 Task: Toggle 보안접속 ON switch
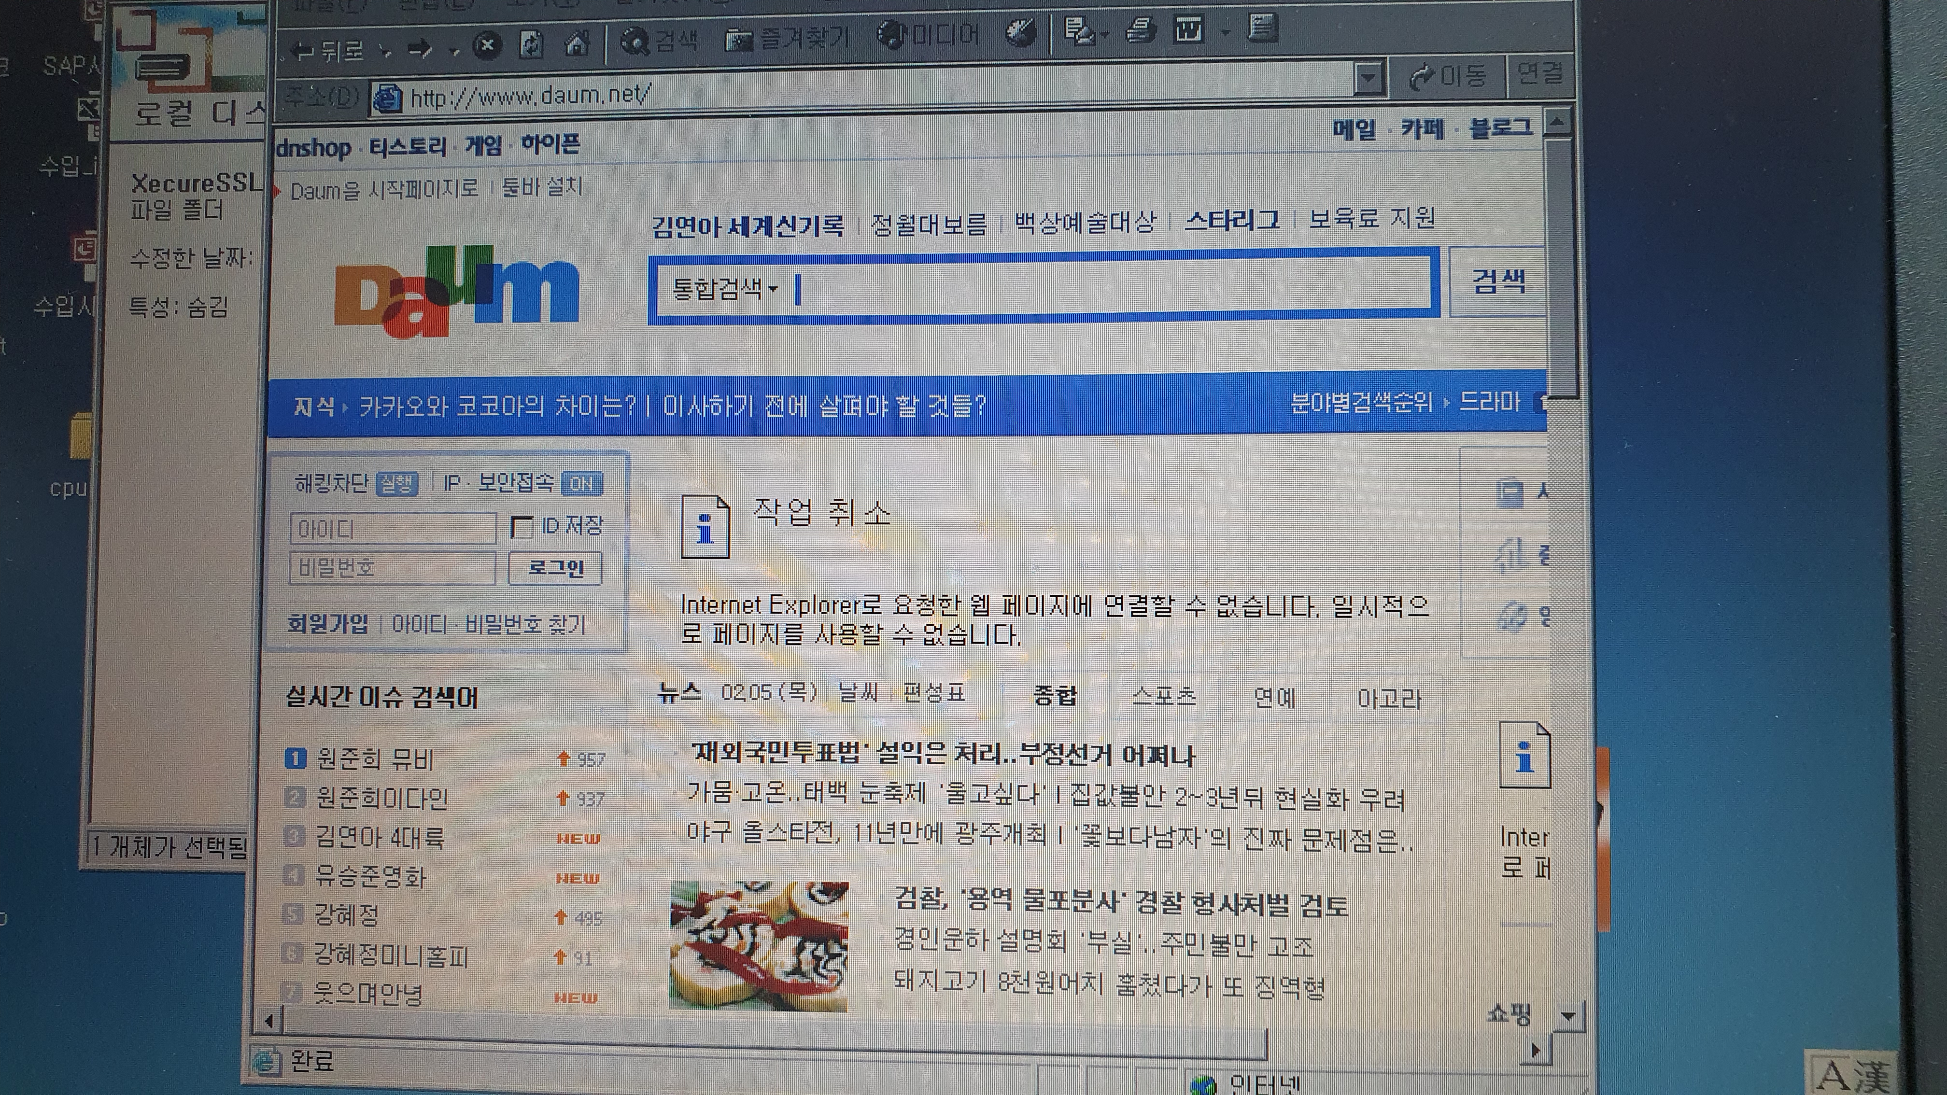[582, 484]
